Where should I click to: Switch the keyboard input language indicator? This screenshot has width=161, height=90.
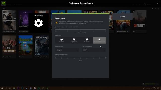pos(149,88)
